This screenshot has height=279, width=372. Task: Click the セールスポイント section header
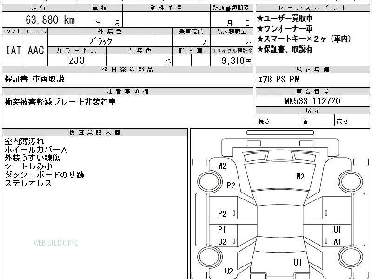coord(312,8)
